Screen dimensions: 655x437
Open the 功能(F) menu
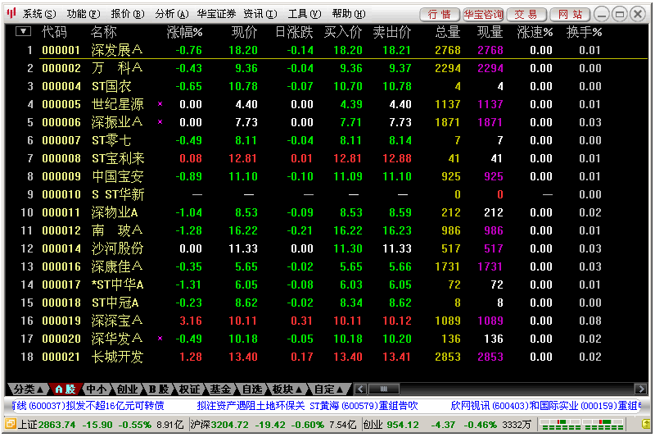click(84, 14)
